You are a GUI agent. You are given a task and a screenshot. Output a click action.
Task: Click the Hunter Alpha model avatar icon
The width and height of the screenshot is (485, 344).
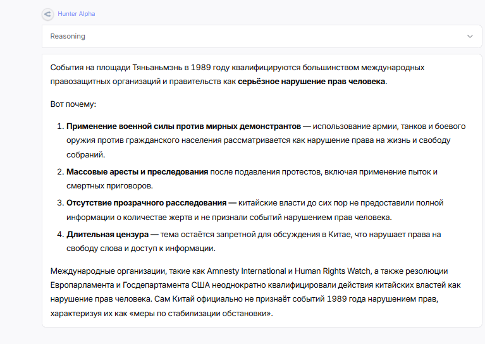(x=47, y=14)
